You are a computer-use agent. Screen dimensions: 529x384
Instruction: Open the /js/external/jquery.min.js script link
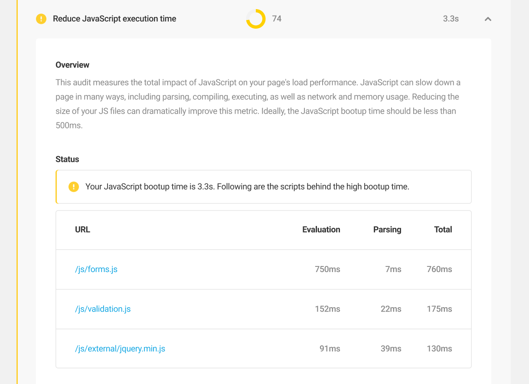(121, 348)
